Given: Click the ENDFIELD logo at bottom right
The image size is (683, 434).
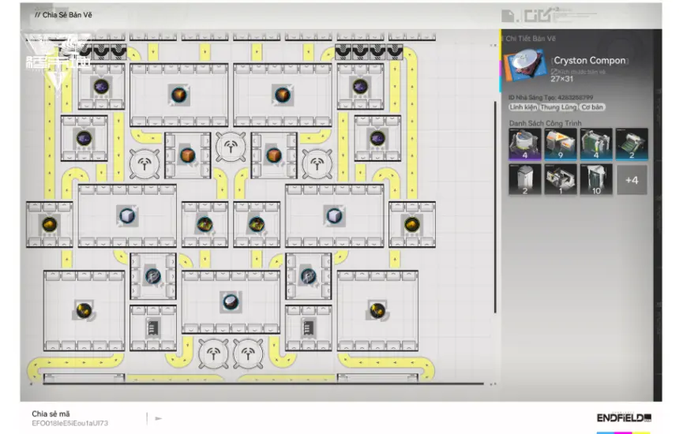Looking at the screenshot, I should coord(624,418).
